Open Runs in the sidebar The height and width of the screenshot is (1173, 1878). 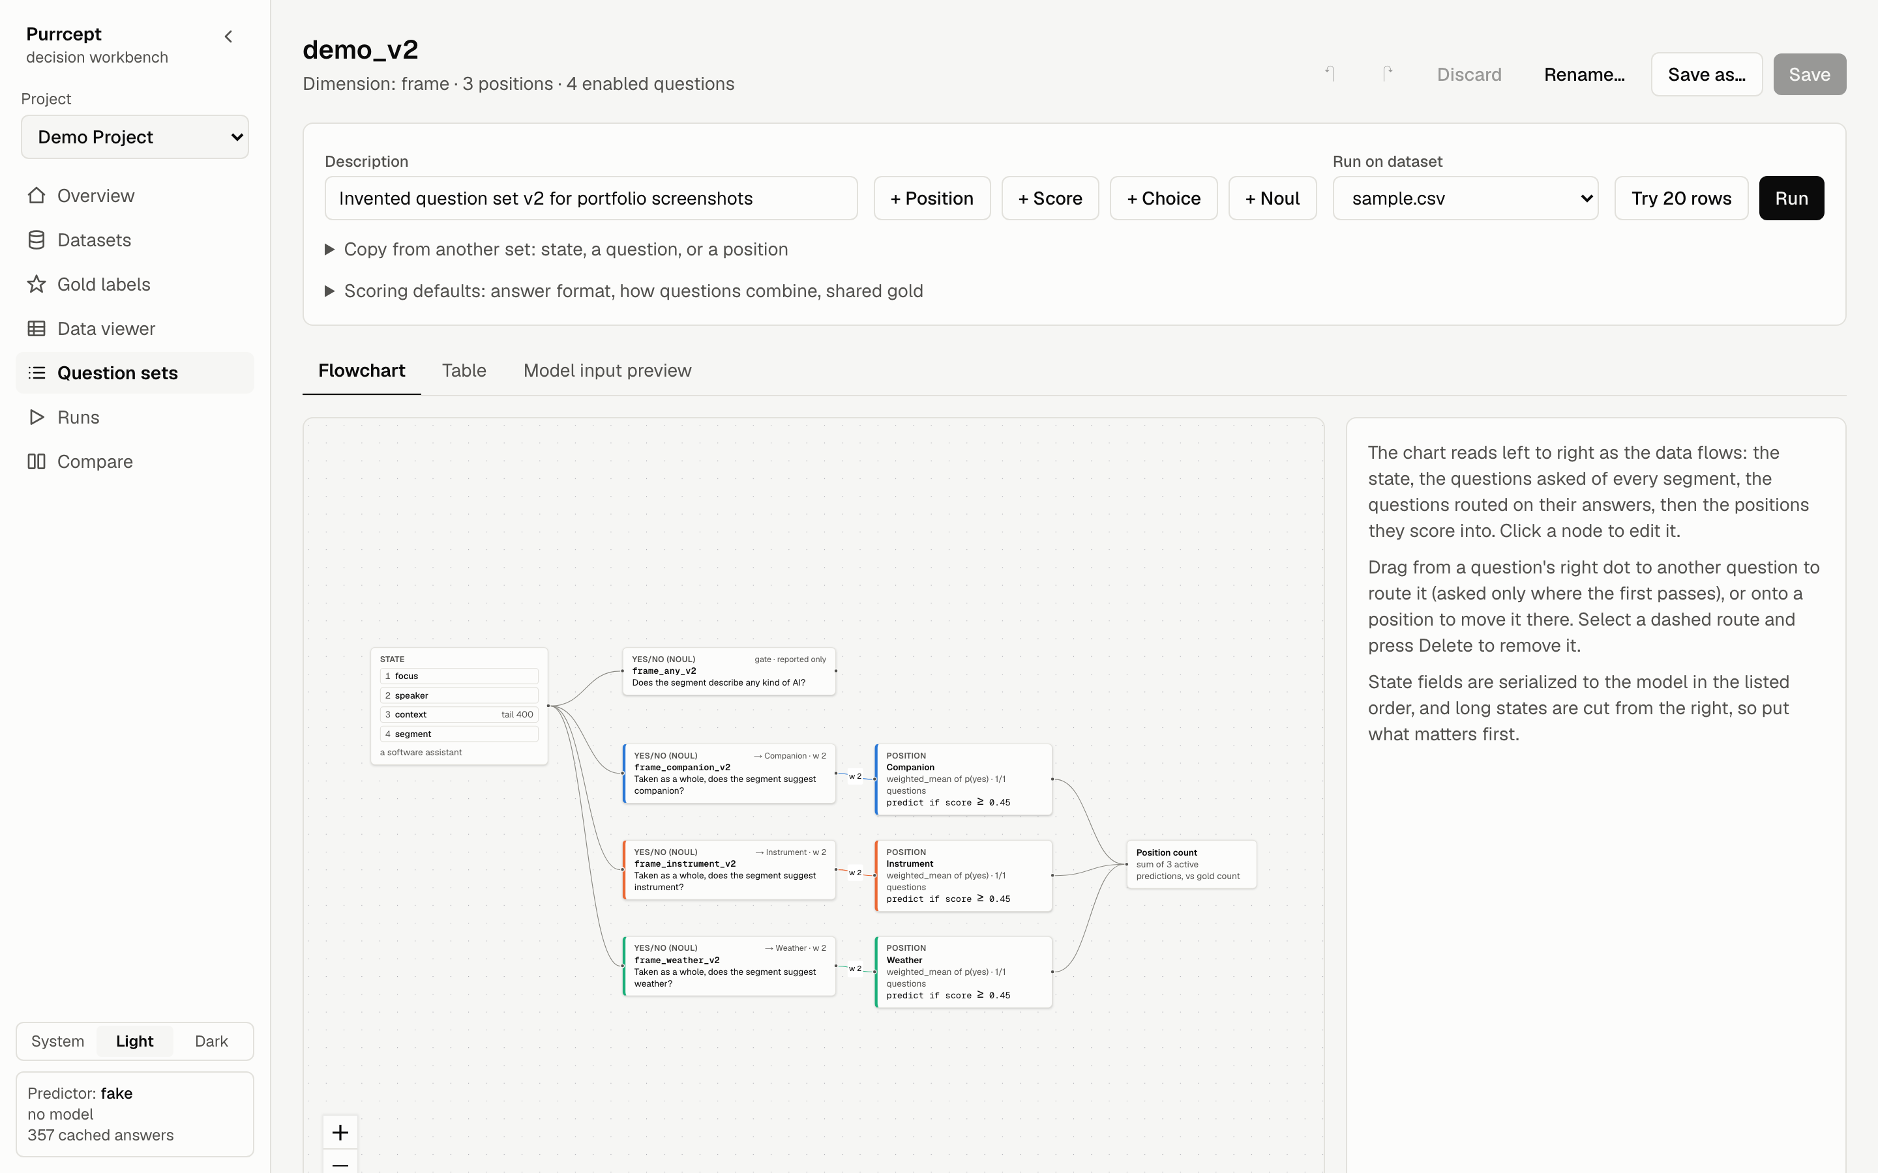135,416
